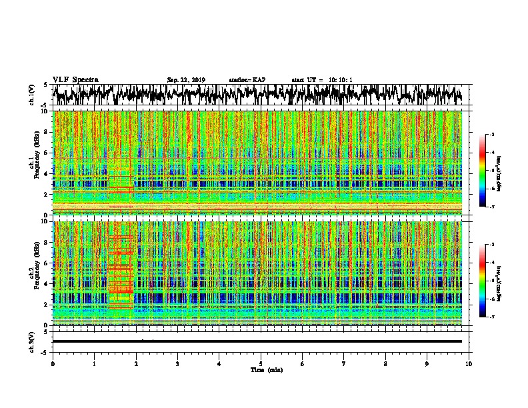Viewport: 528px width, 408px height.
Task: Select the ch.2 spectrogram's color scale bar
Action: coord(482,281)
